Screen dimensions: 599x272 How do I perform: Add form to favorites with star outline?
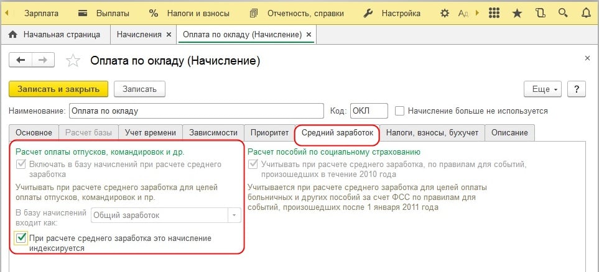coord(73,61)
